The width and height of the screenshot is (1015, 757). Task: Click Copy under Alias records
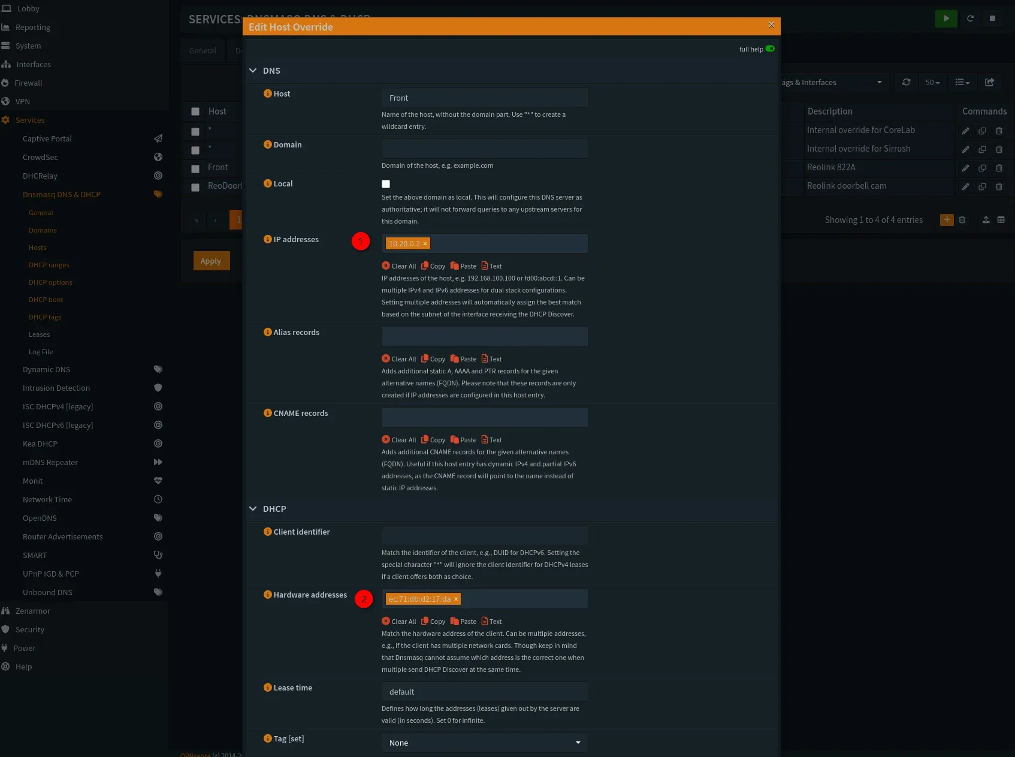pyautogui.click(x=433, y=359)
